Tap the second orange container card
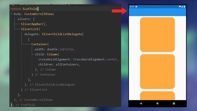Image resolution: width=197 pixels, height=111 pixels. pyautogui.click(x=157, y=72)
